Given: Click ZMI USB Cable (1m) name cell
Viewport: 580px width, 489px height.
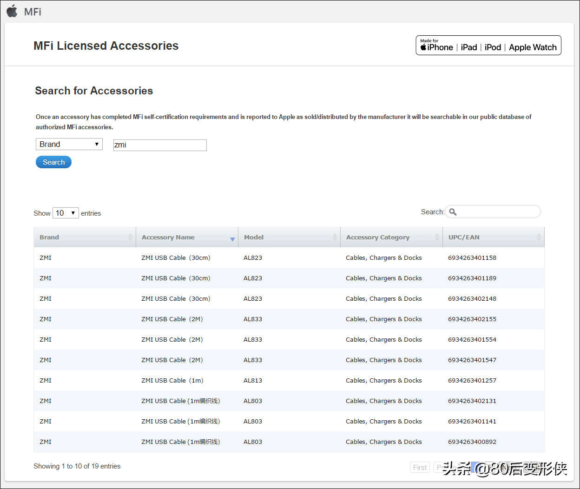Looking at the screenshot, I should click(172, 380).
